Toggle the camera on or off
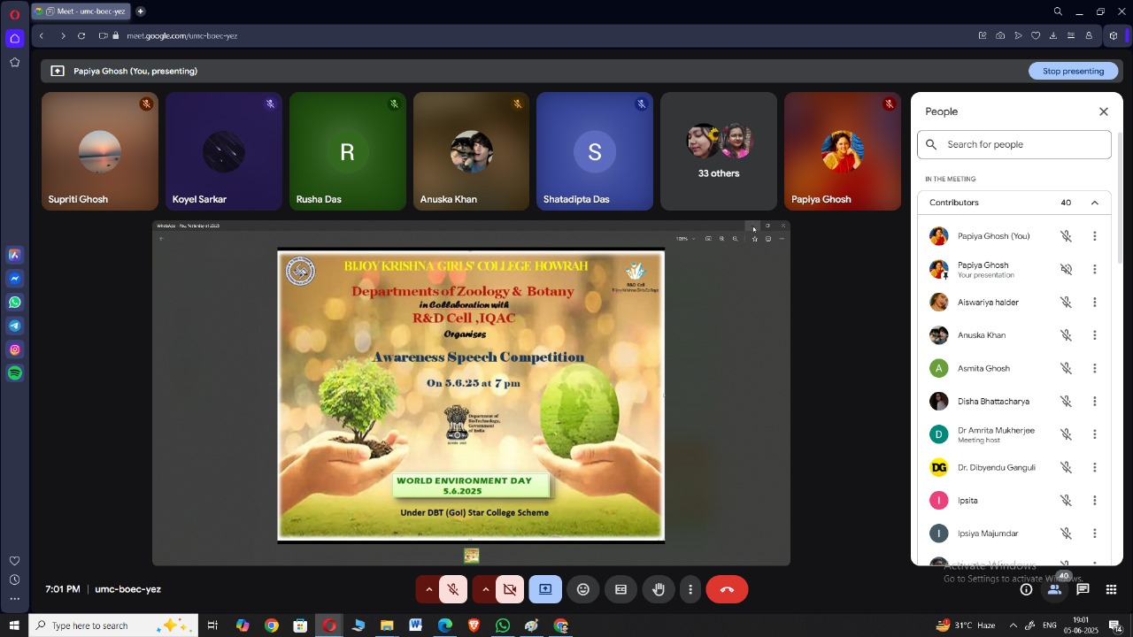This screenshot has width=1133, height=637. [509, 589]
